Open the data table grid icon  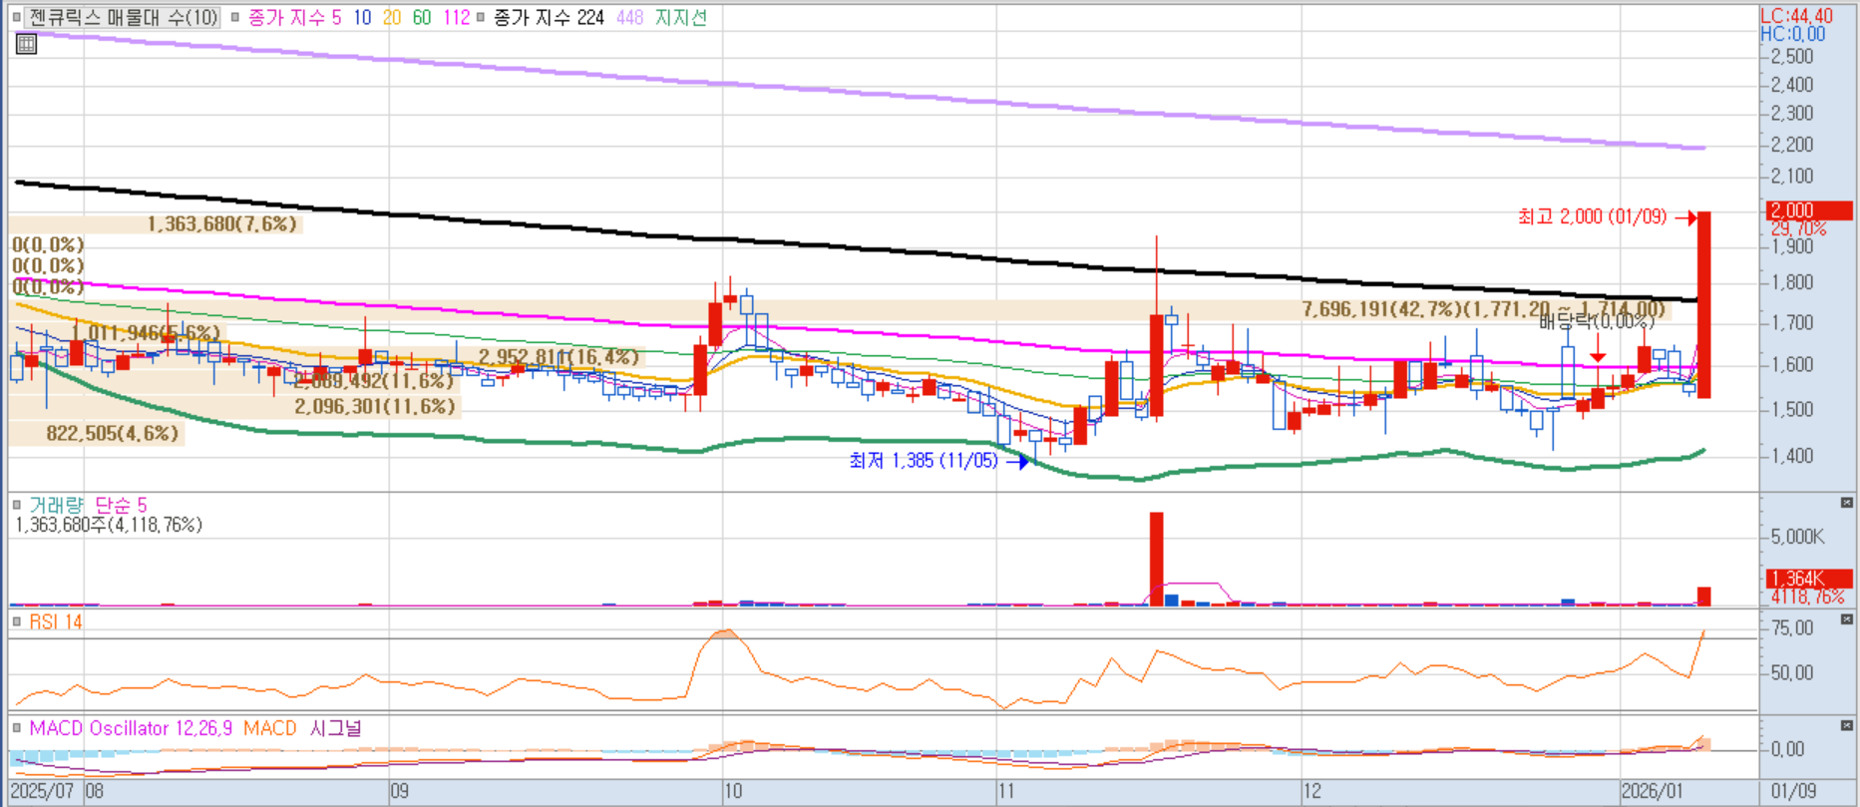[26, 44]
